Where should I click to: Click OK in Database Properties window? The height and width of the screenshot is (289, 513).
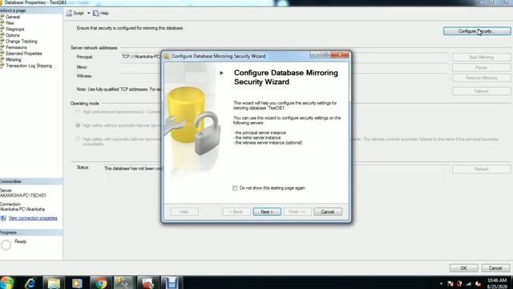(x=463, y=268)
